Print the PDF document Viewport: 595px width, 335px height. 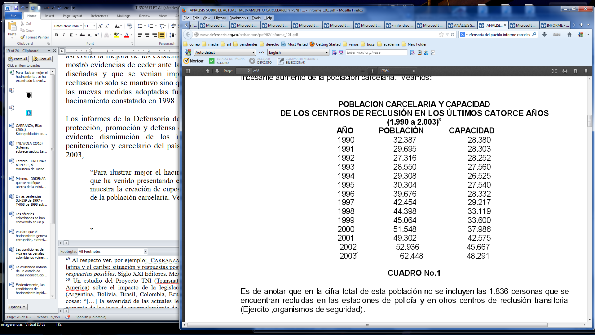(565, 71)
